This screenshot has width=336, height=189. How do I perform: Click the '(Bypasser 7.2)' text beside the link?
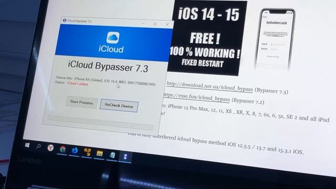(248, 101)
